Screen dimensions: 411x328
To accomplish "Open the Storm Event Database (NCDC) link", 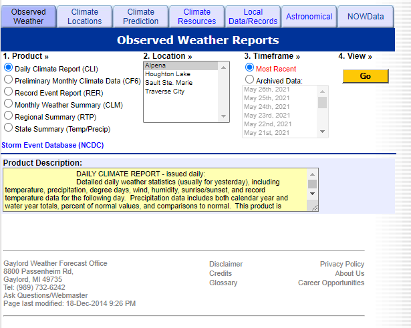I will 53,144.
